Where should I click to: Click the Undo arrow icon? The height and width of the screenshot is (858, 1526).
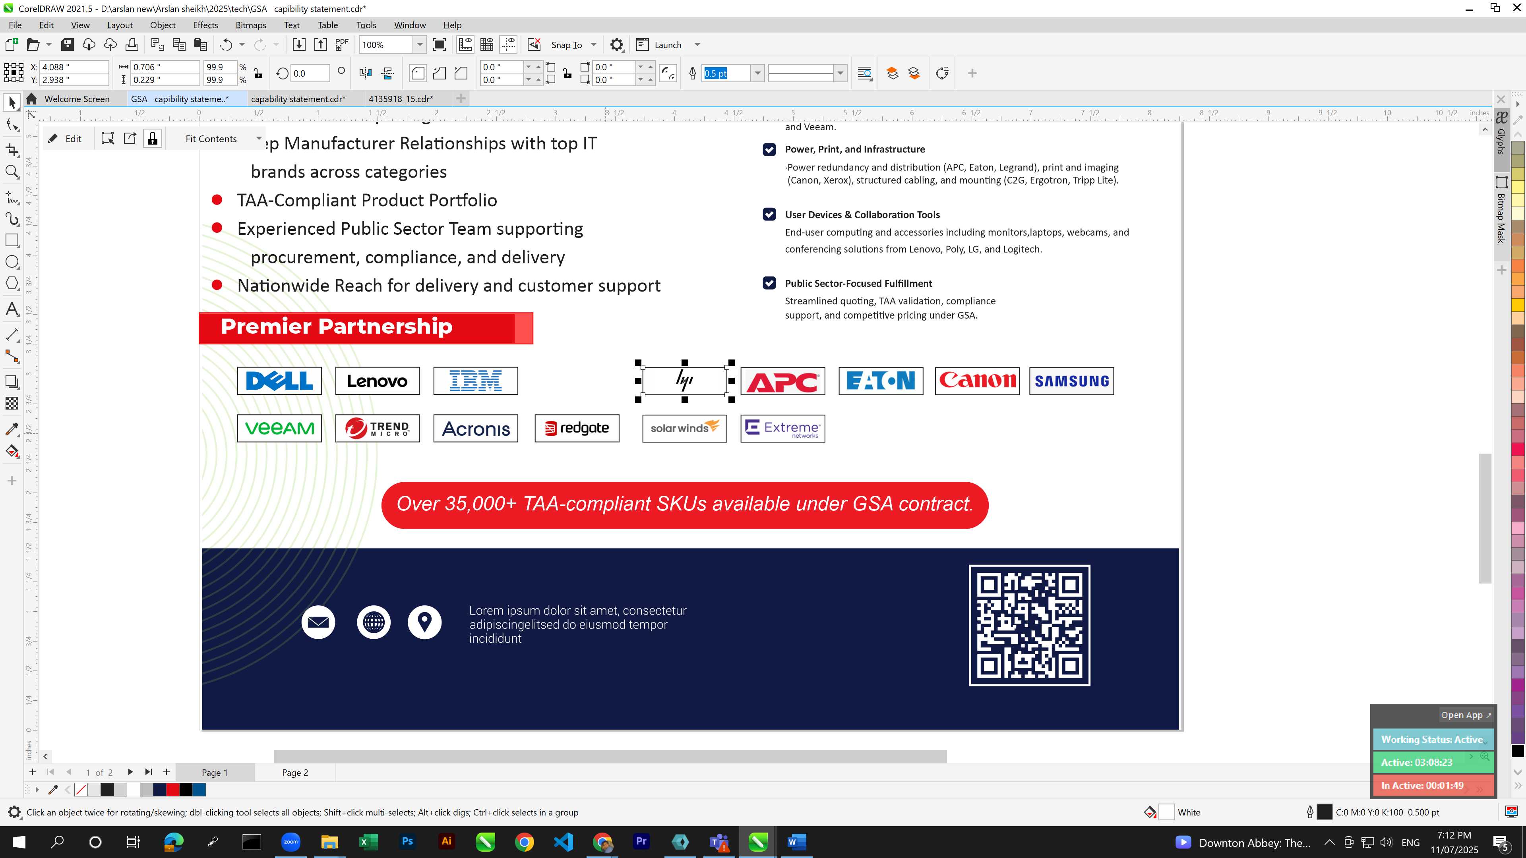click(226, 44)
